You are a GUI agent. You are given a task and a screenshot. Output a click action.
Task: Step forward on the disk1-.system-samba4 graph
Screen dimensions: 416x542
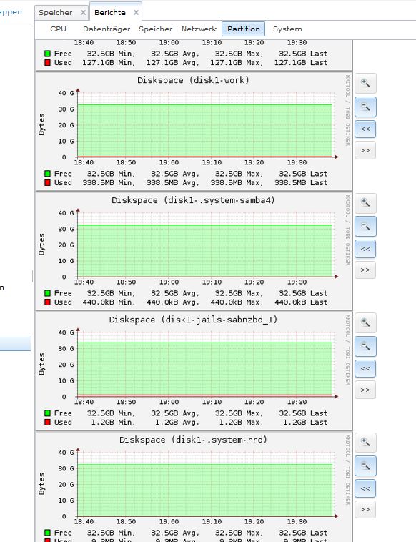coord(365,270)
